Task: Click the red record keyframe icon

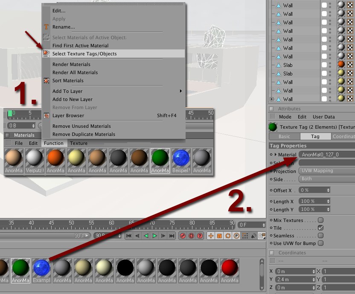Action: [x=183, y=236]
